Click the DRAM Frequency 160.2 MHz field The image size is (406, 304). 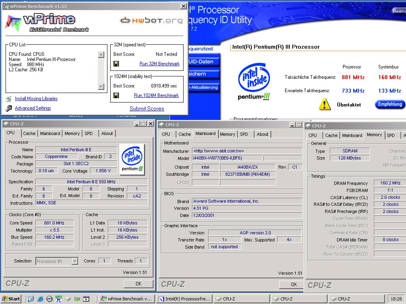(x=390, y=183)
